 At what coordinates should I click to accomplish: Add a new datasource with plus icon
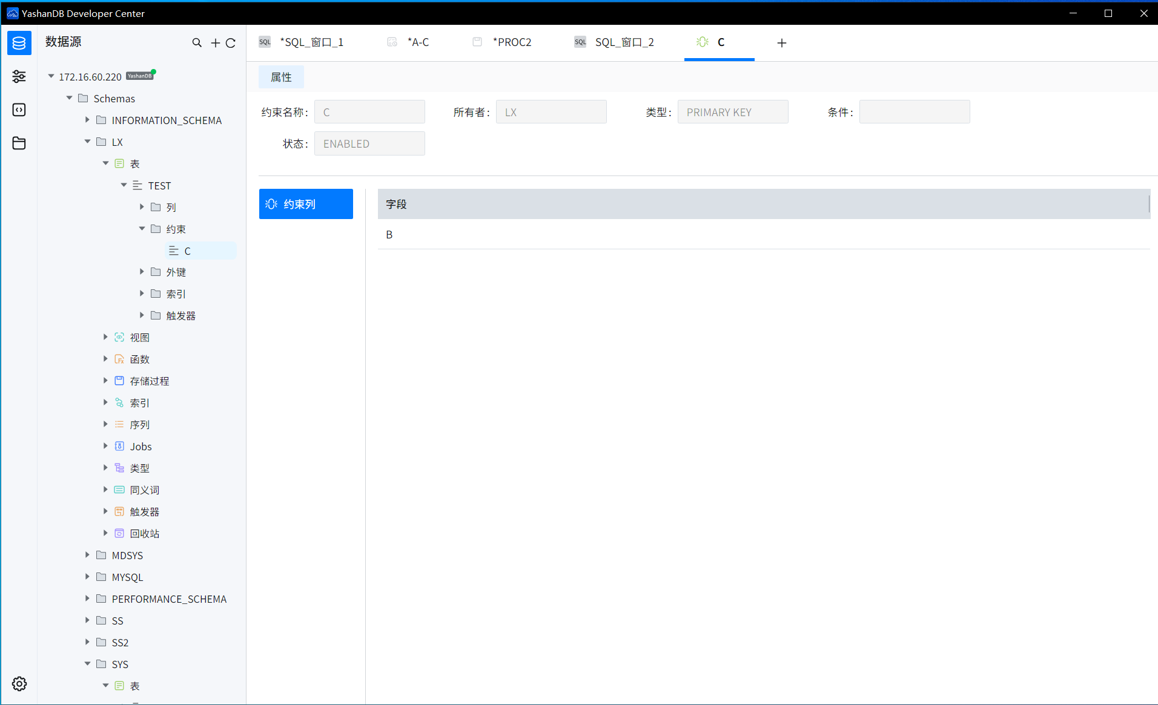pyautogui.click(x=215, y=43)
